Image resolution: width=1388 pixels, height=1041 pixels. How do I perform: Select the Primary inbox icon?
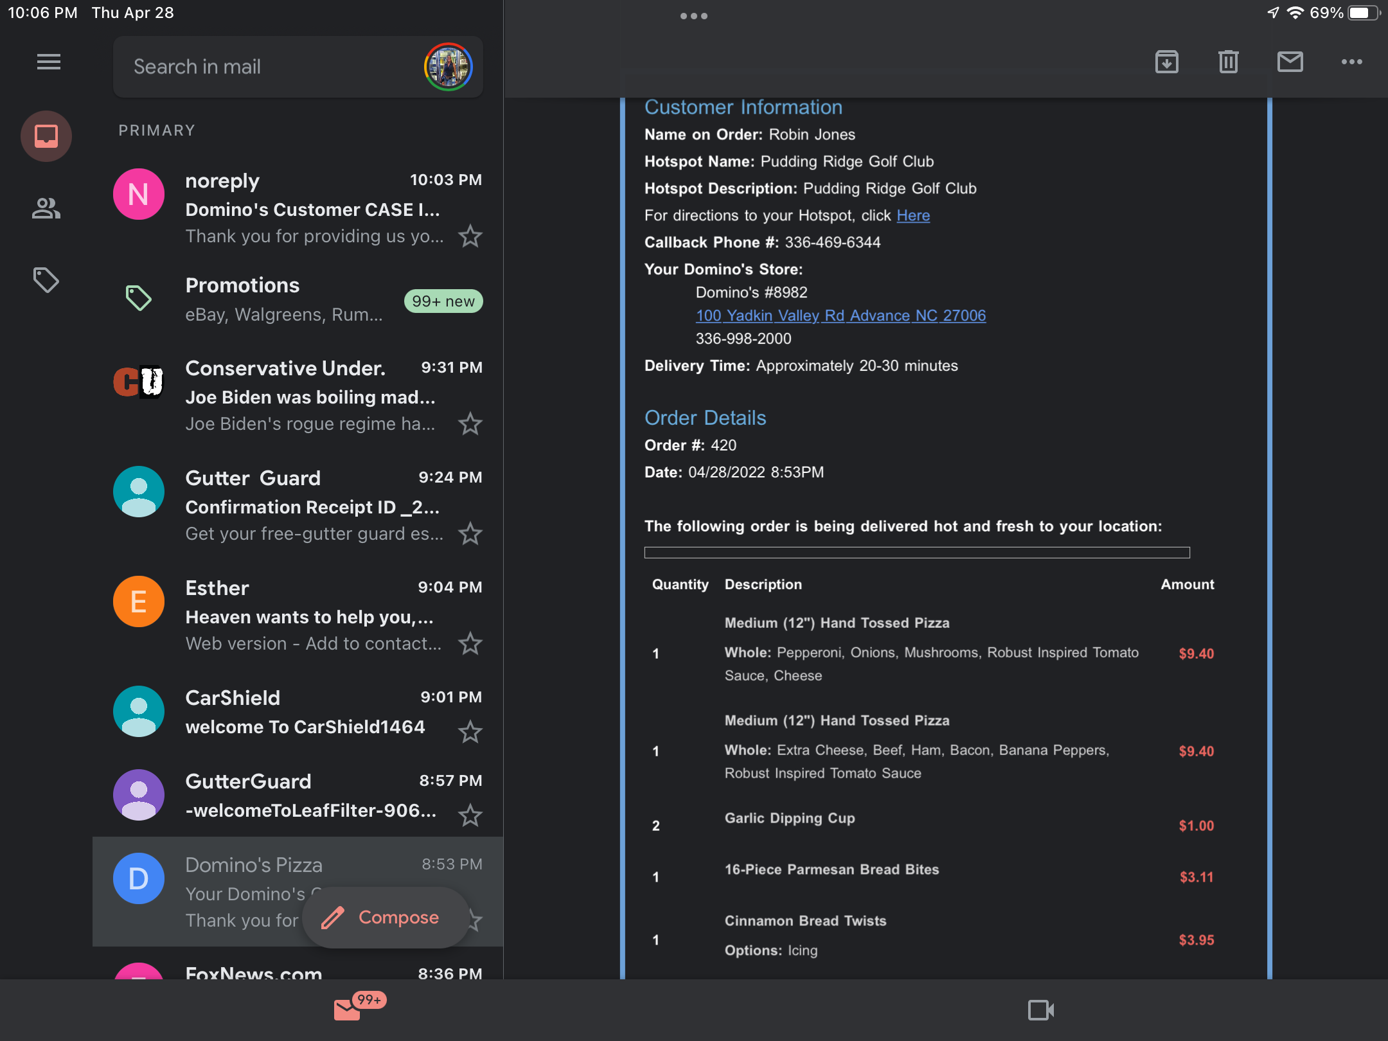(46, 136)
